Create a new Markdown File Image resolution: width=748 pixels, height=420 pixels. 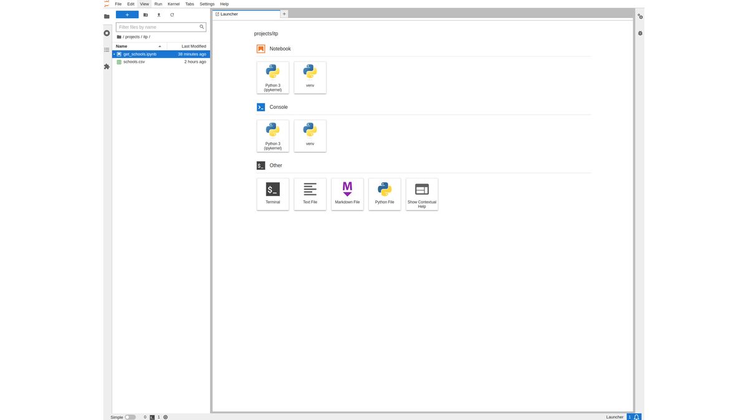[x=347, y=193]
